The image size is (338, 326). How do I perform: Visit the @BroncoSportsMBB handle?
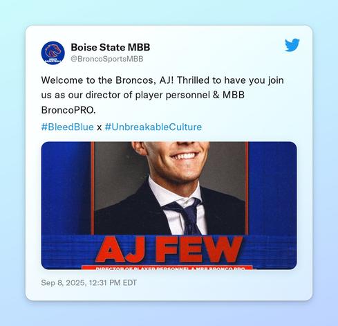(x=107, y=59)
